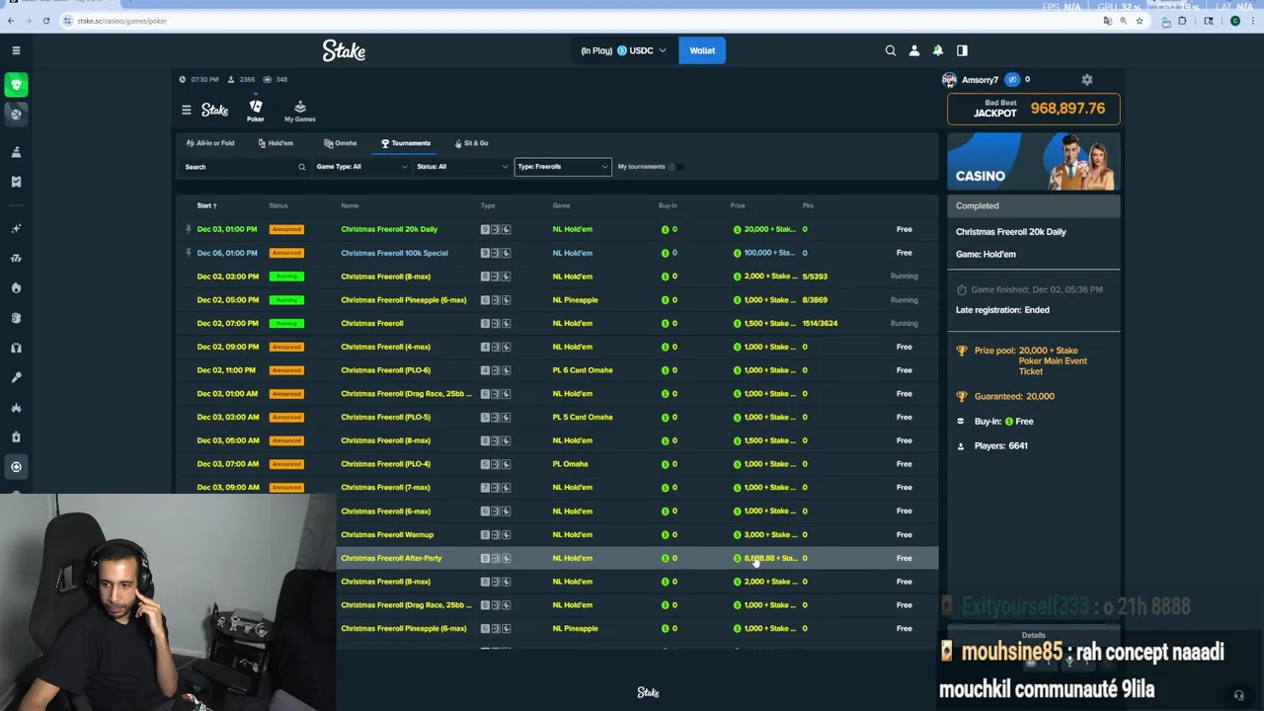The image size is (1264, 711).
Task: Click the Stake logo in header
Action: (x=344, y=50)
